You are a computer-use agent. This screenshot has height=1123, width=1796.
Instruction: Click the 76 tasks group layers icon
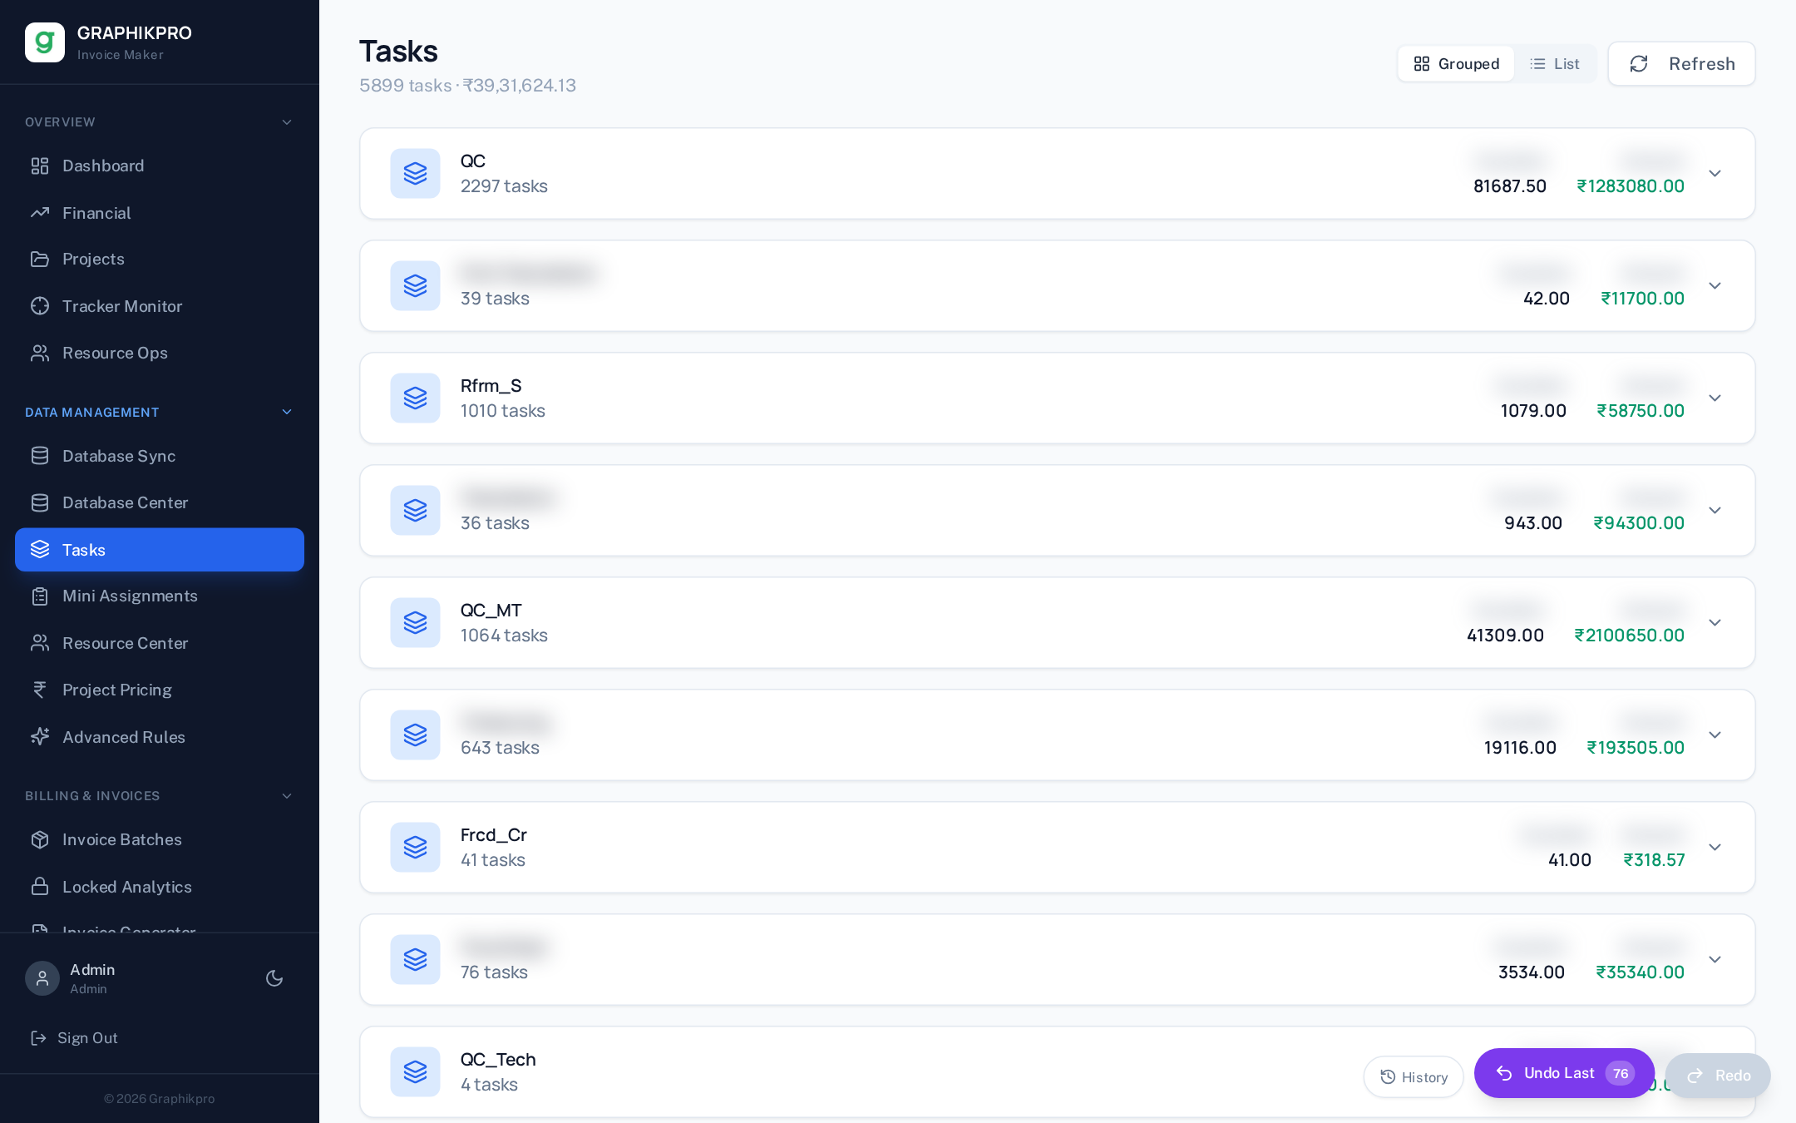click(415, 960)
